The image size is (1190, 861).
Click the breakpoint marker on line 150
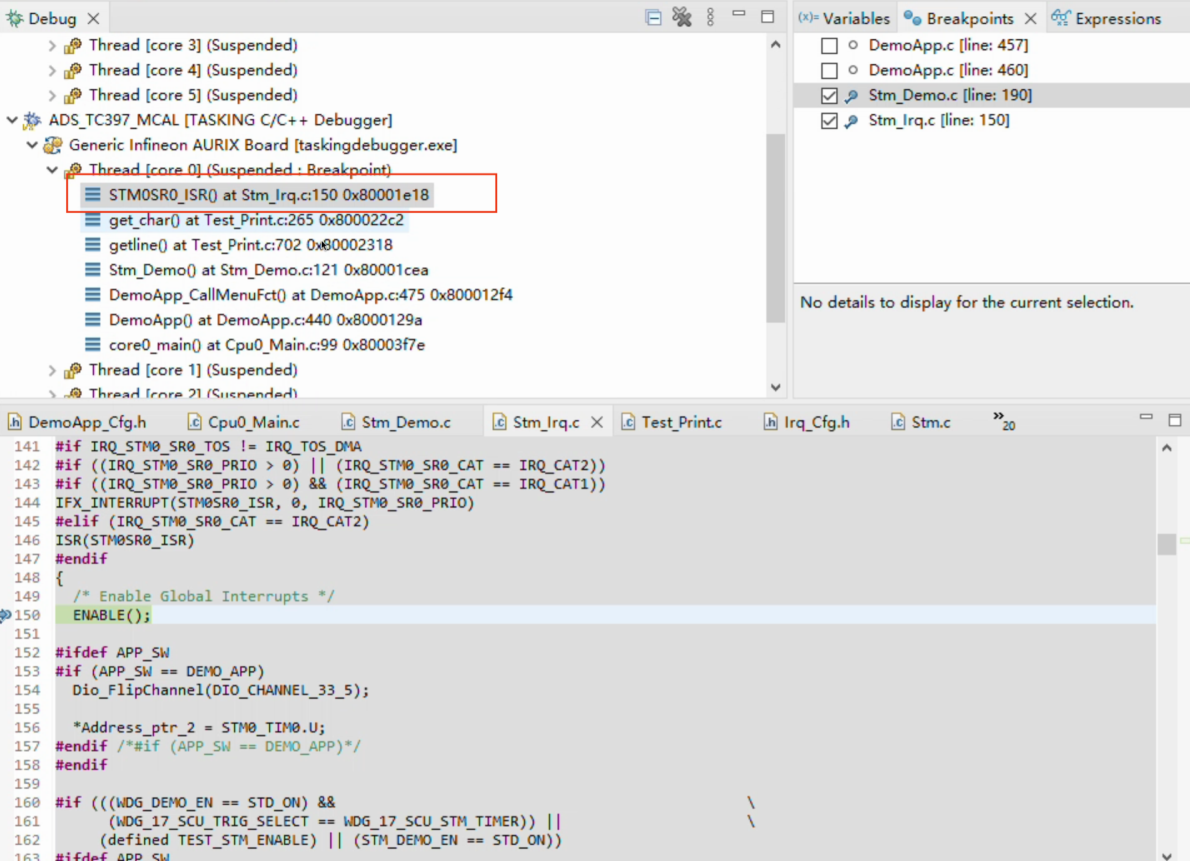[x=6, y=615]
